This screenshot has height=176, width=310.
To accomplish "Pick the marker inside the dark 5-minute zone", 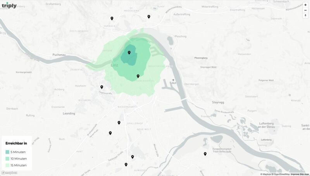I will click(129, 52).
